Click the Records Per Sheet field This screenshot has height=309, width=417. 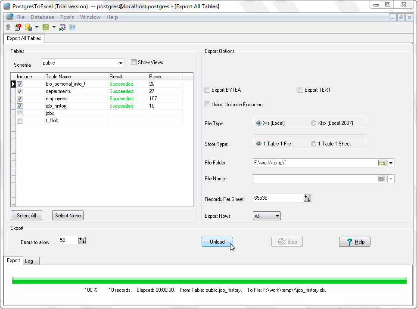278,198
